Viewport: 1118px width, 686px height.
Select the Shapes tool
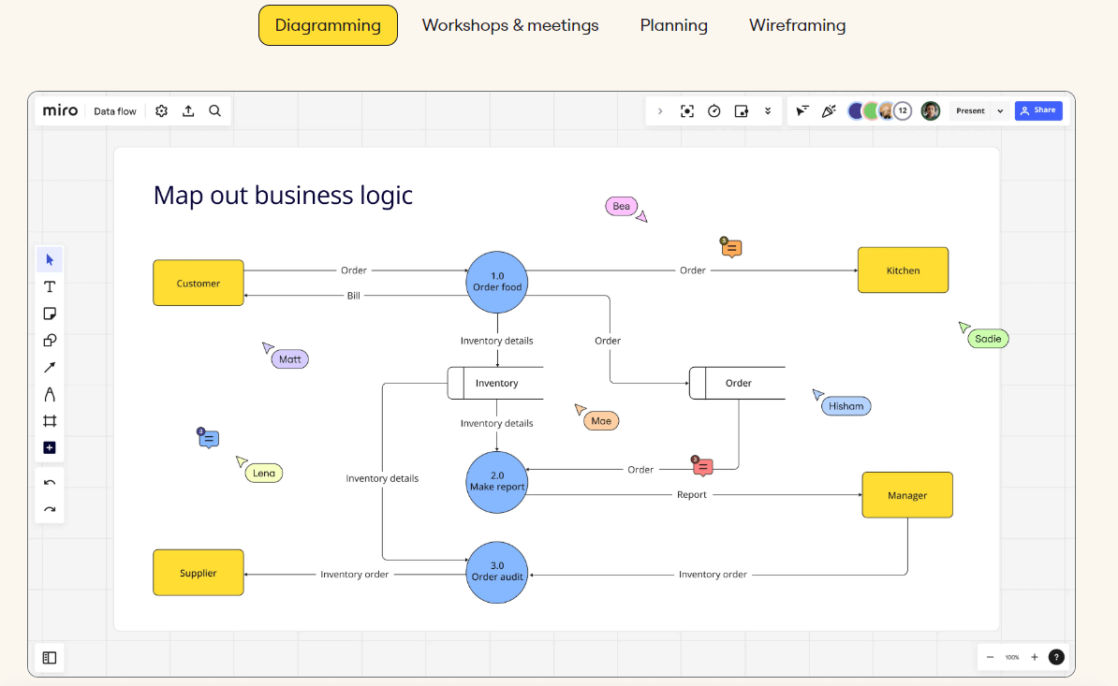[x=50, y=341]
